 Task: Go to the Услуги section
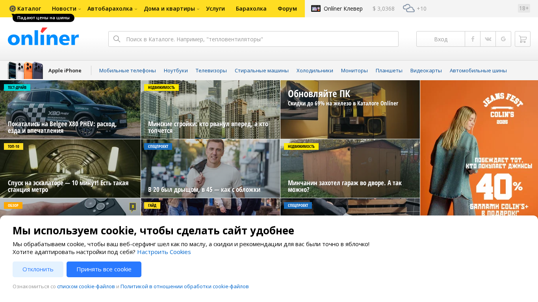[215, 9]
